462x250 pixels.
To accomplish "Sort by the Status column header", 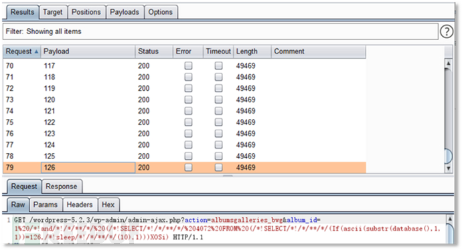I will [x=154, y=51].
